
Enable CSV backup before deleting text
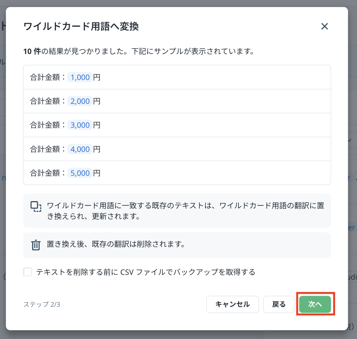coord(27,272)
